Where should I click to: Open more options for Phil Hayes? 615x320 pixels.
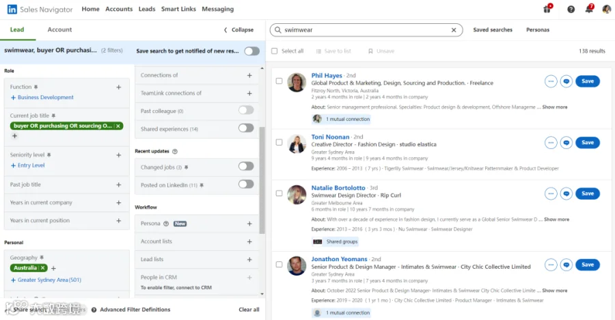pos(551,81)
